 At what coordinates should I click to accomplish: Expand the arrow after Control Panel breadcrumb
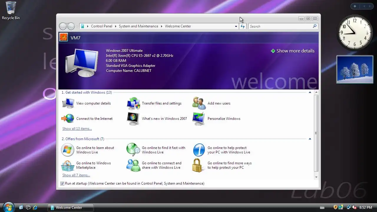point(115,26)
